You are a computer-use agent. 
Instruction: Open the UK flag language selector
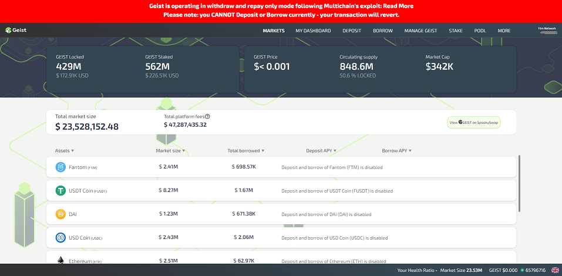[x=555, y=270]
